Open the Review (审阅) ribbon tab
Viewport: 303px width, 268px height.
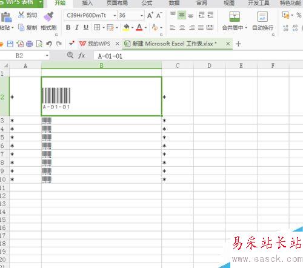pos(202,3)
